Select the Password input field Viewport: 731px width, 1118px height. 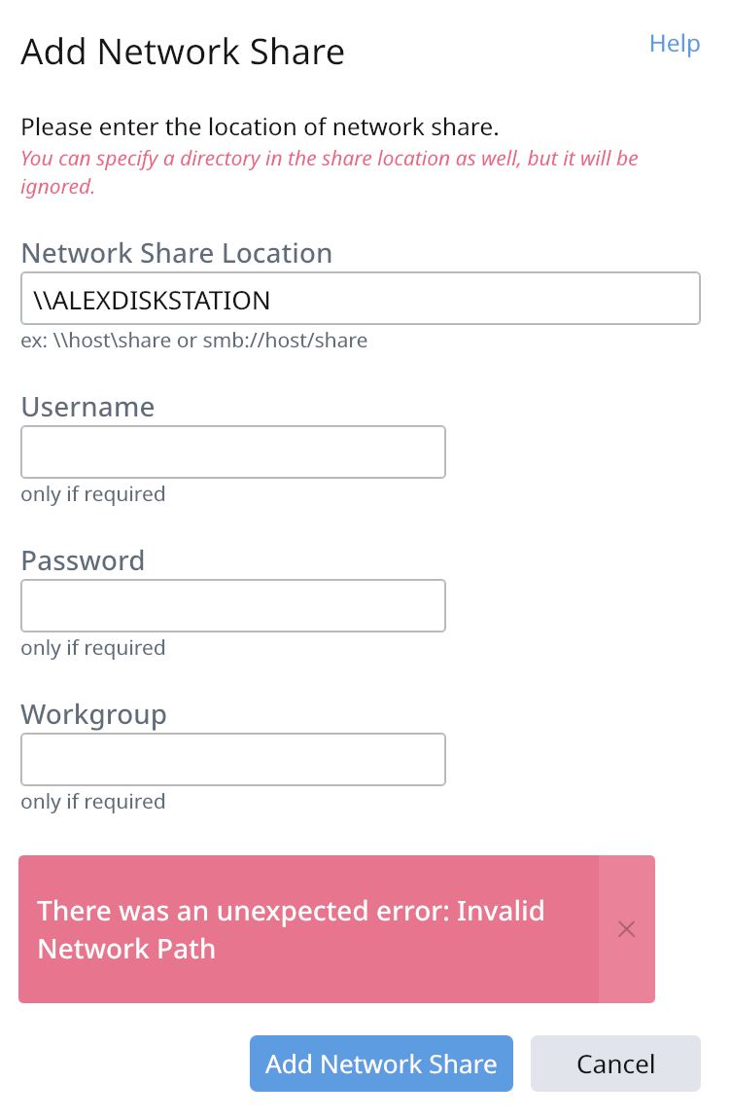coord(233,606)
